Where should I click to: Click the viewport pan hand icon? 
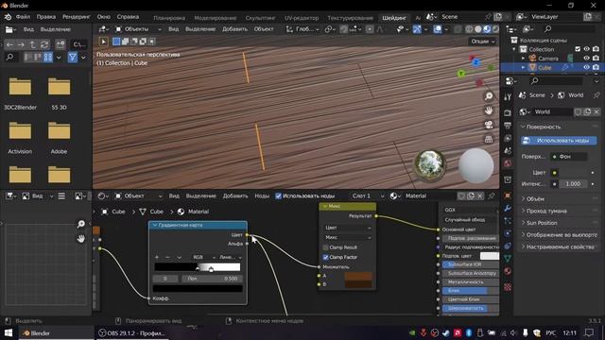pos(489,110)
